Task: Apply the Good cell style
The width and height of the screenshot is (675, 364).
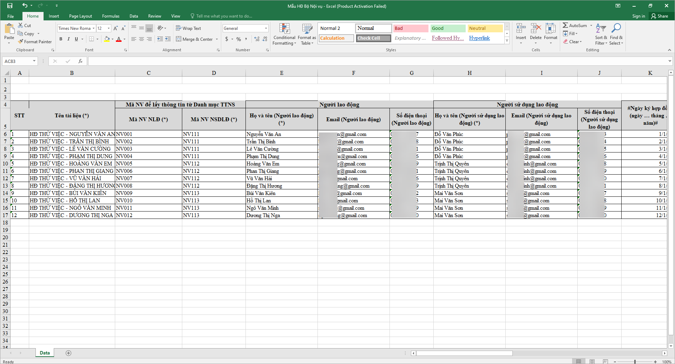Action: (447, 28)
